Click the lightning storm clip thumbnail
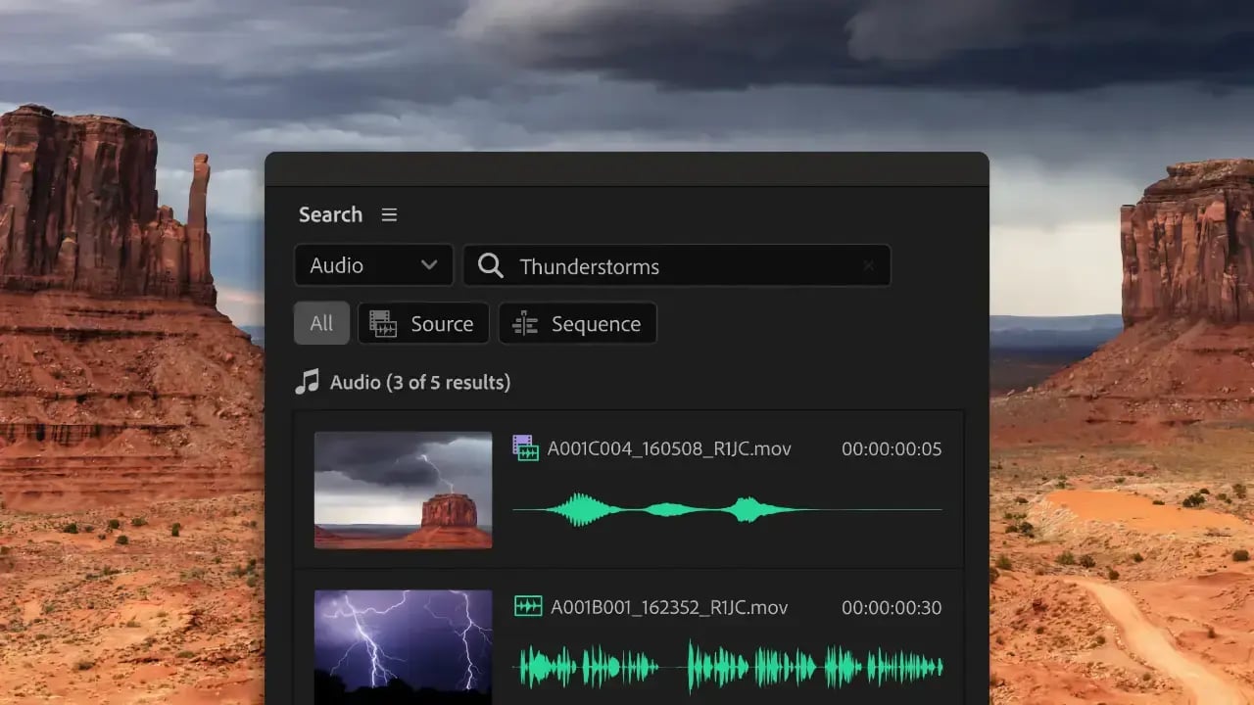Viewport: 1254px width, 705px height. [x=402, y=644]
